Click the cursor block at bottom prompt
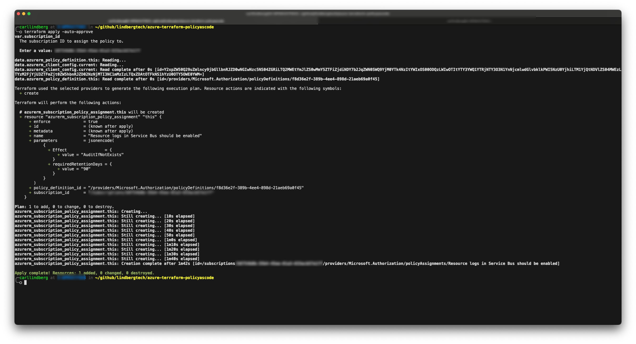The height and width of the screenshot is (344, 636). [26, 283]
